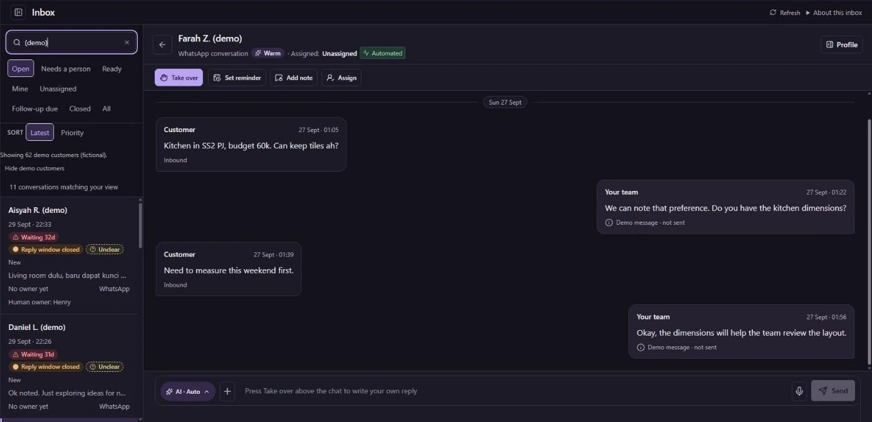
Task: Click the Waiting 32d badge
Action: [34, 237]
